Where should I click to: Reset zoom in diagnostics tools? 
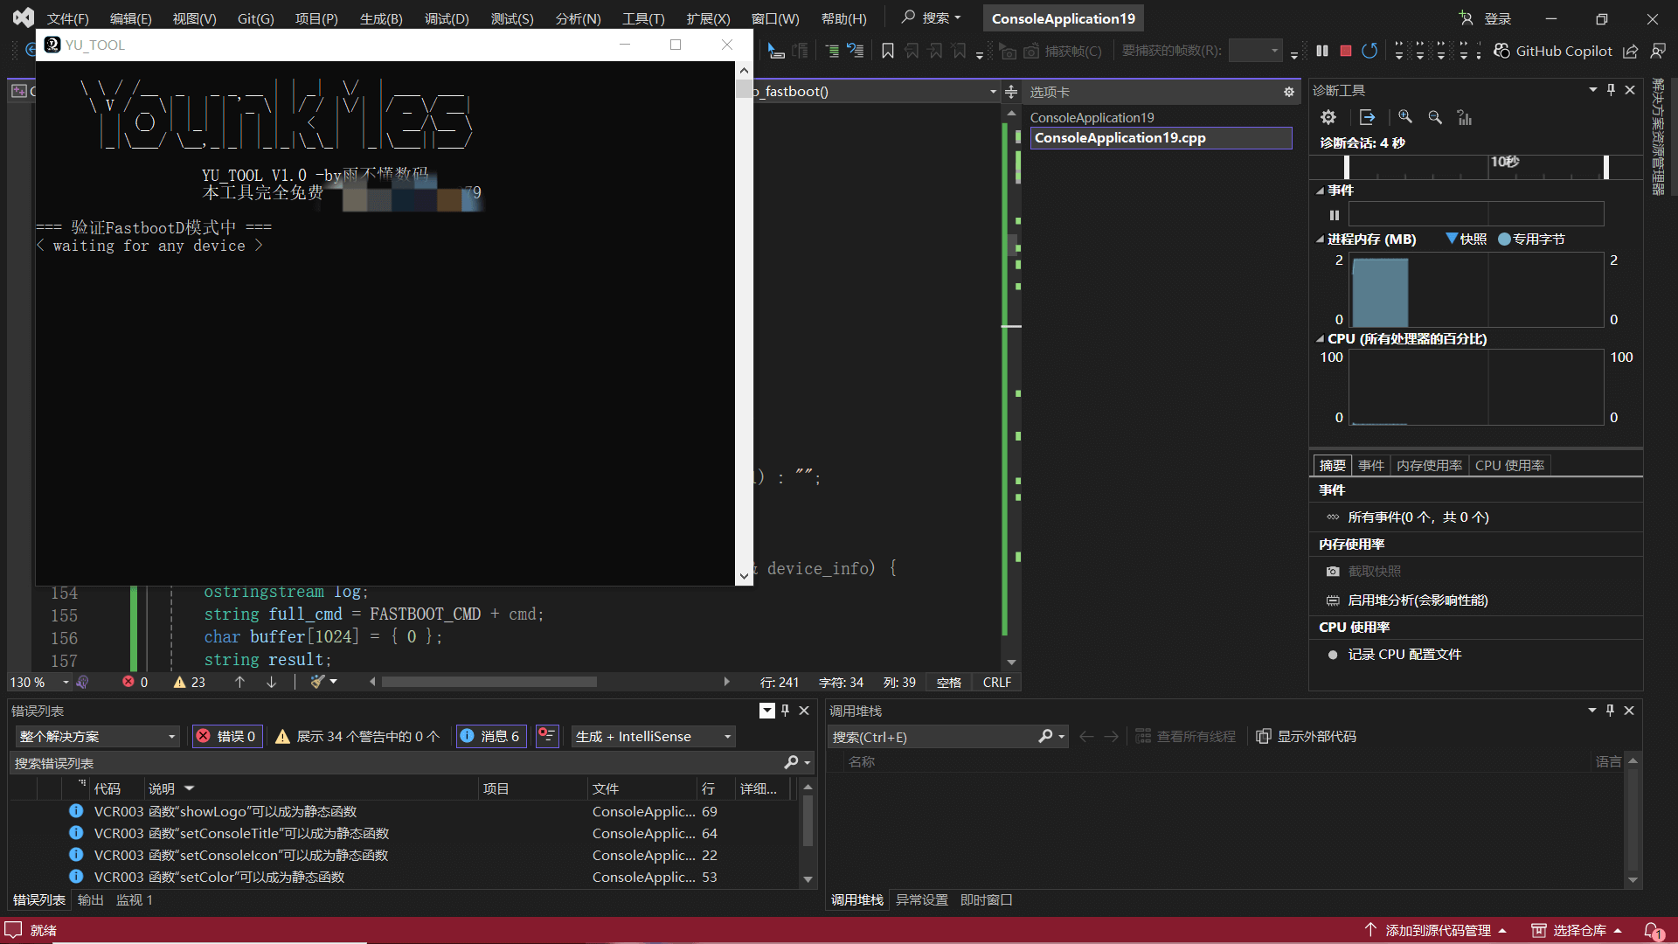pyautogui.click(x=1465, y=117)
